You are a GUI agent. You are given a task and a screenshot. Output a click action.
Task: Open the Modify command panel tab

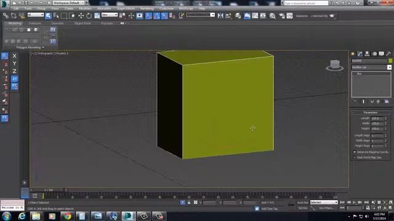coord(360,53)
